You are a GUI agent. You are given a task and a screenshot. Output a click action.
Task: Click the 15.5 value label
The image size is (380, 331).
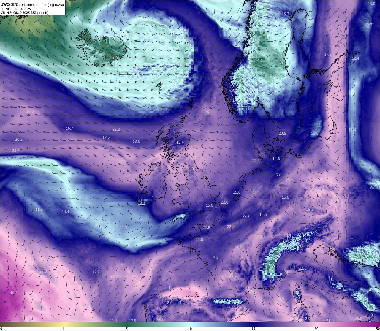[x=263, y=215]
